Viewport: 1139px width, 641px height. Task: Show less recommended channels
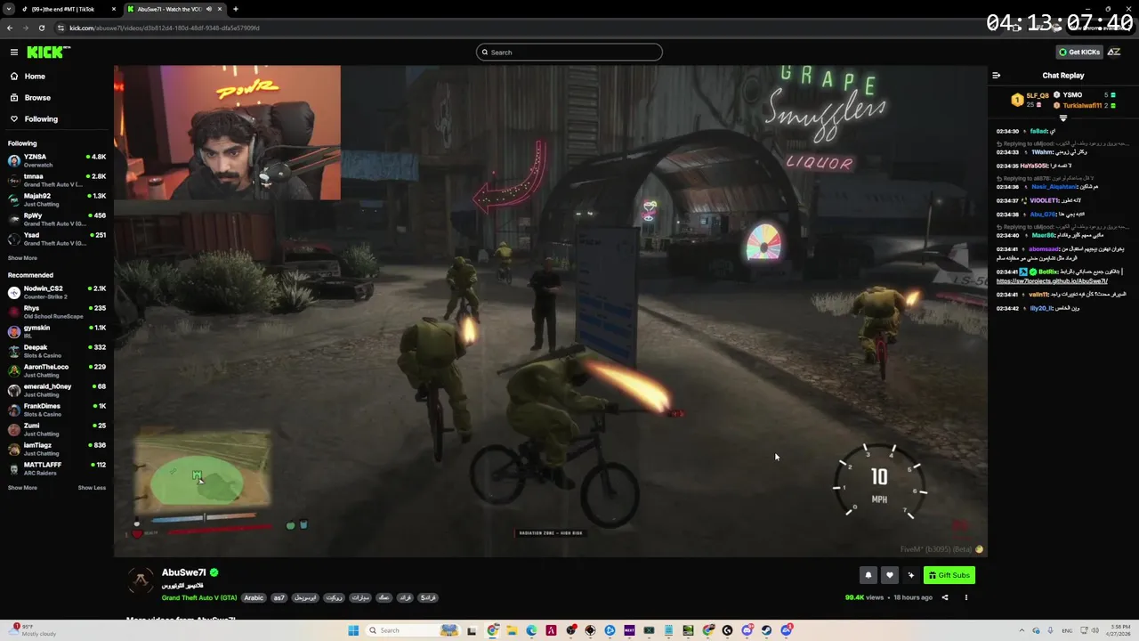(92, 488)
